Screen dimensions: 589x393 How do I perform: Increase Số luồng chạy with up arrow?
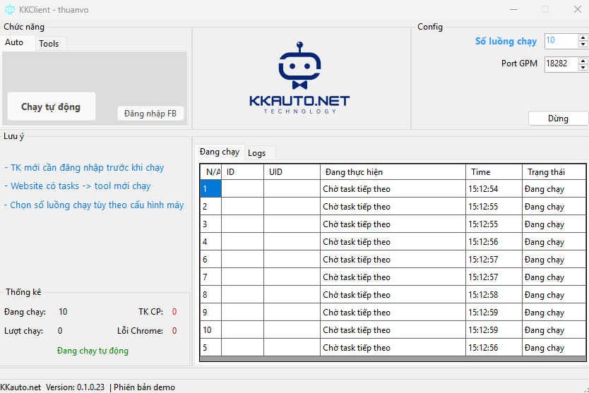click(x=583, y=37)
